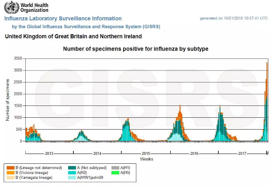Select the 2016 year label on x-axis
This screenshot has height=187, width=271.
(x=194, y=154)
